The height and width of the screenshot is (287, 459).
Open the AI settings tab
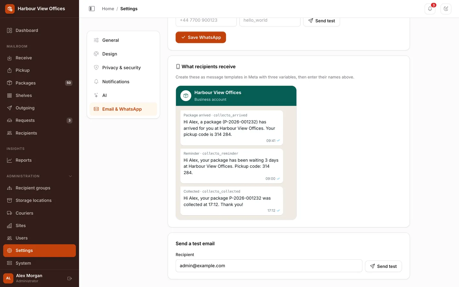click(123, 95)
